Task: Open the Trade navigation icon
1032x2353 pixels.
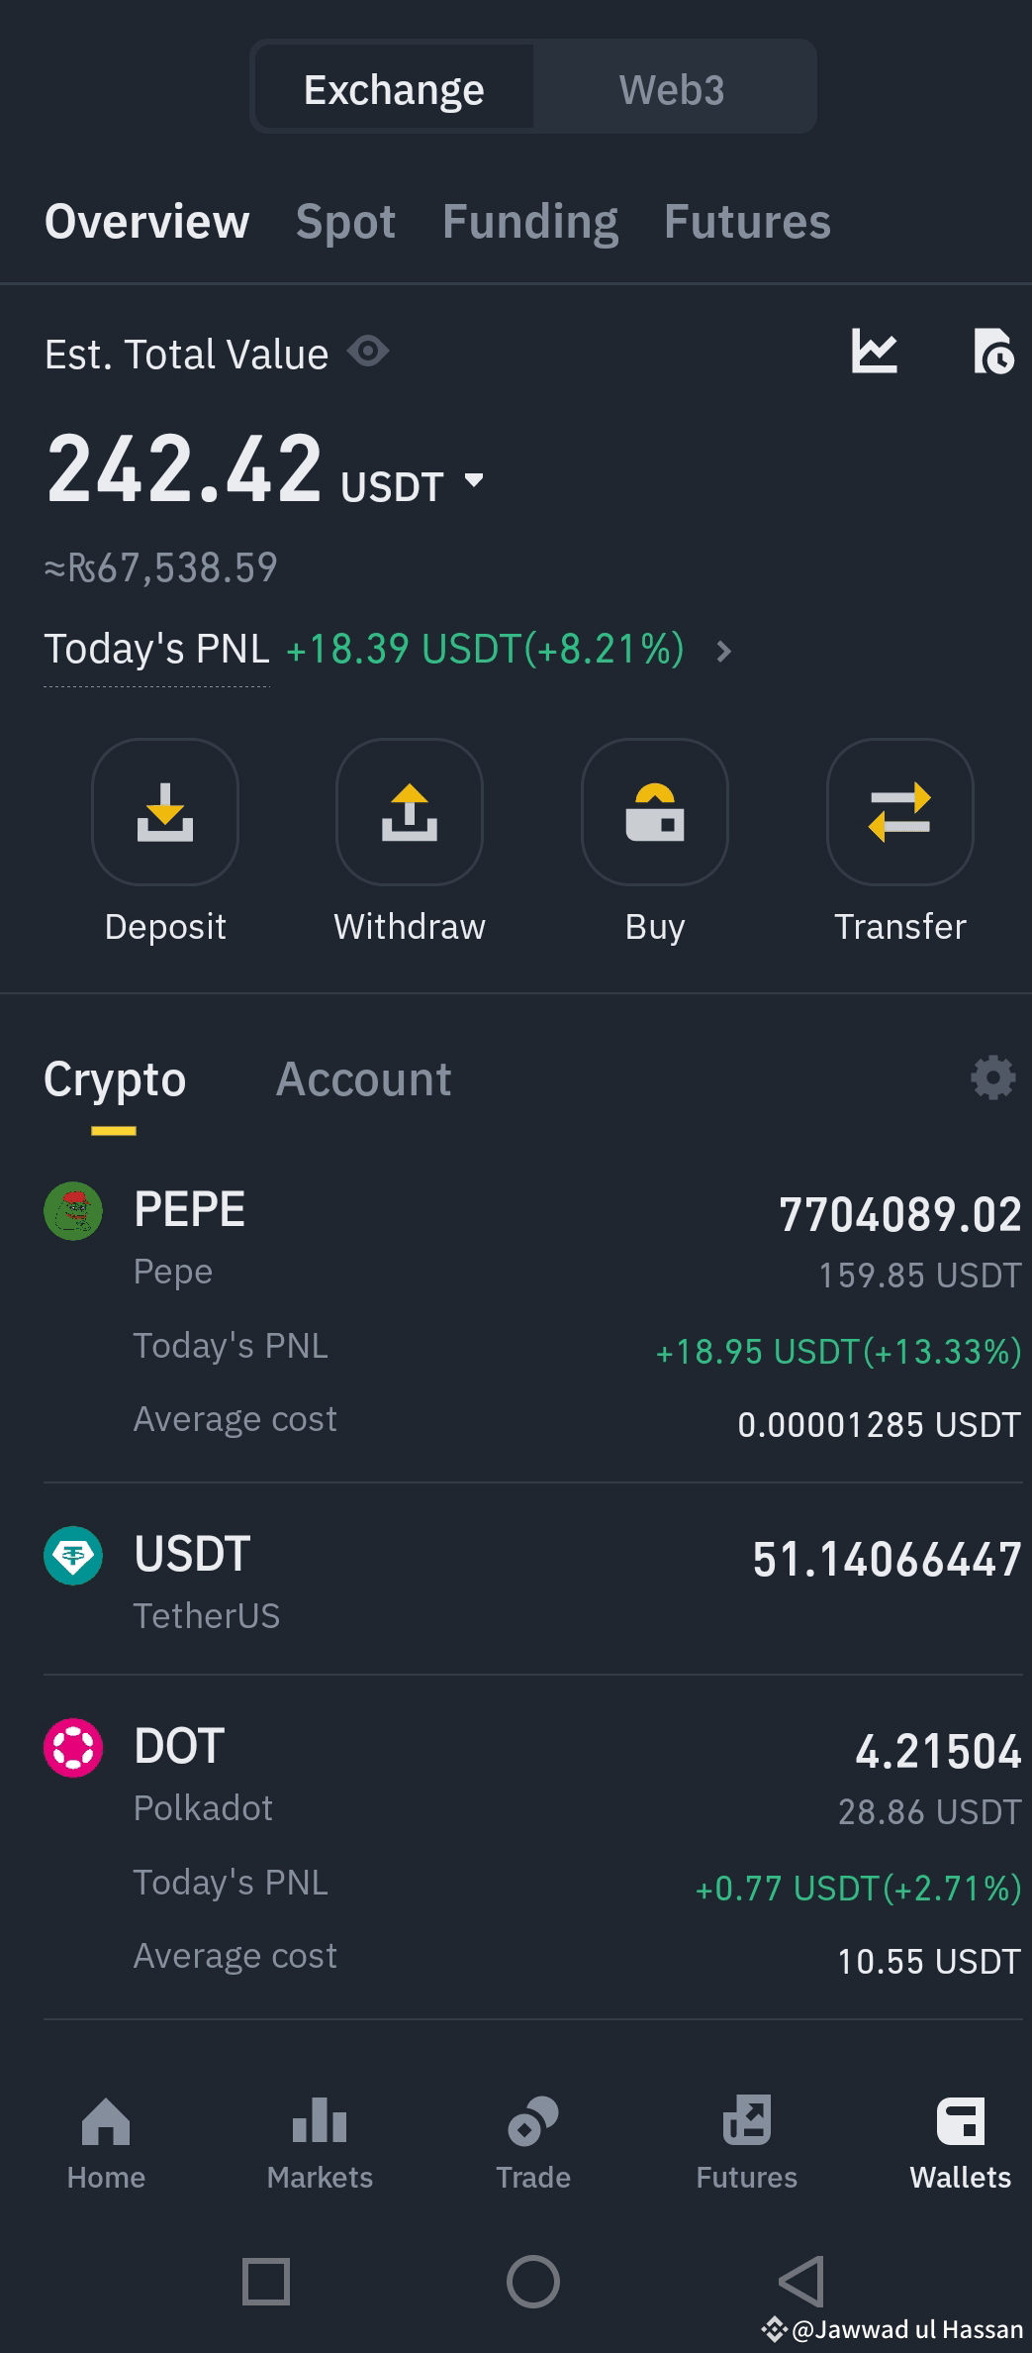Action: pos(533,2143)
